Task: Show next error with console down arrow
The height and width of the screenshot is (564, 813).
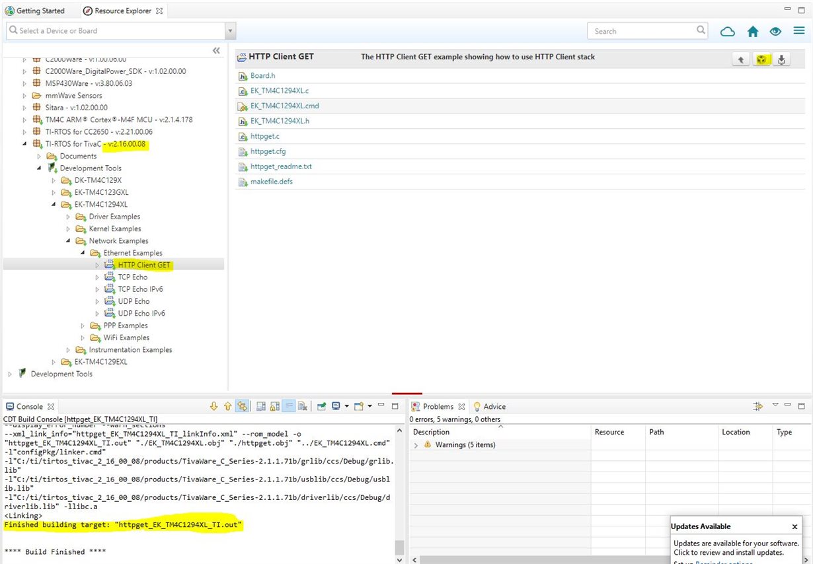Action: (x=213, y=406)
